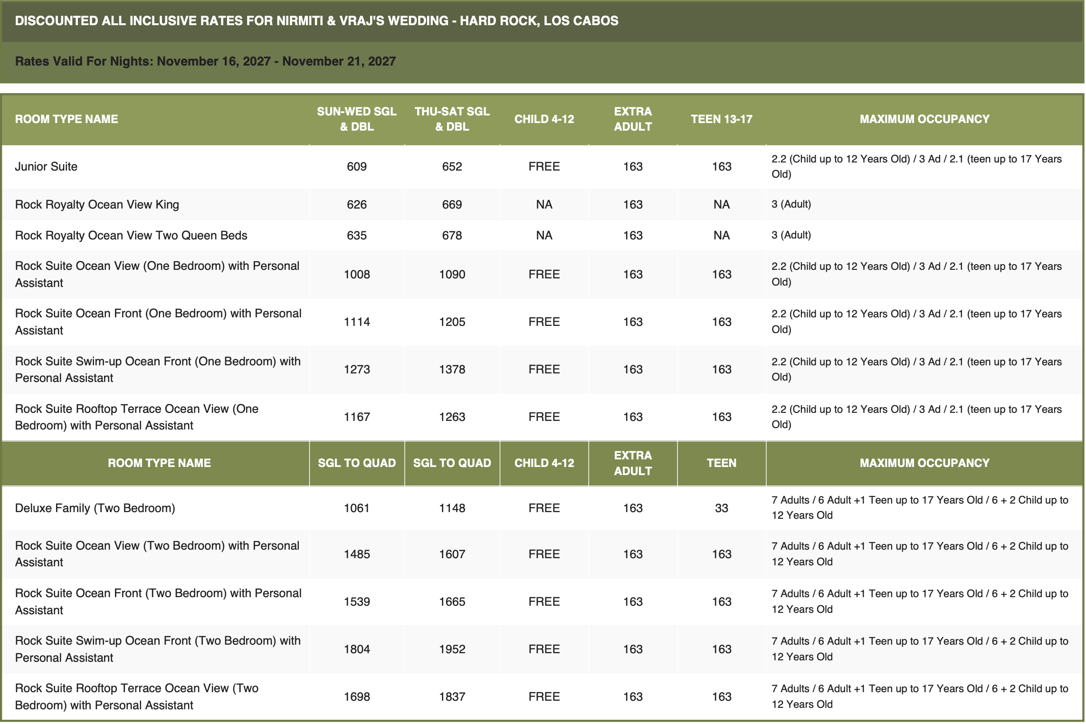Image resolution: width=1086 pixels, height=724 pixels.
Task: Click the wedding rates title heading
Action: [x=316, y=21]
